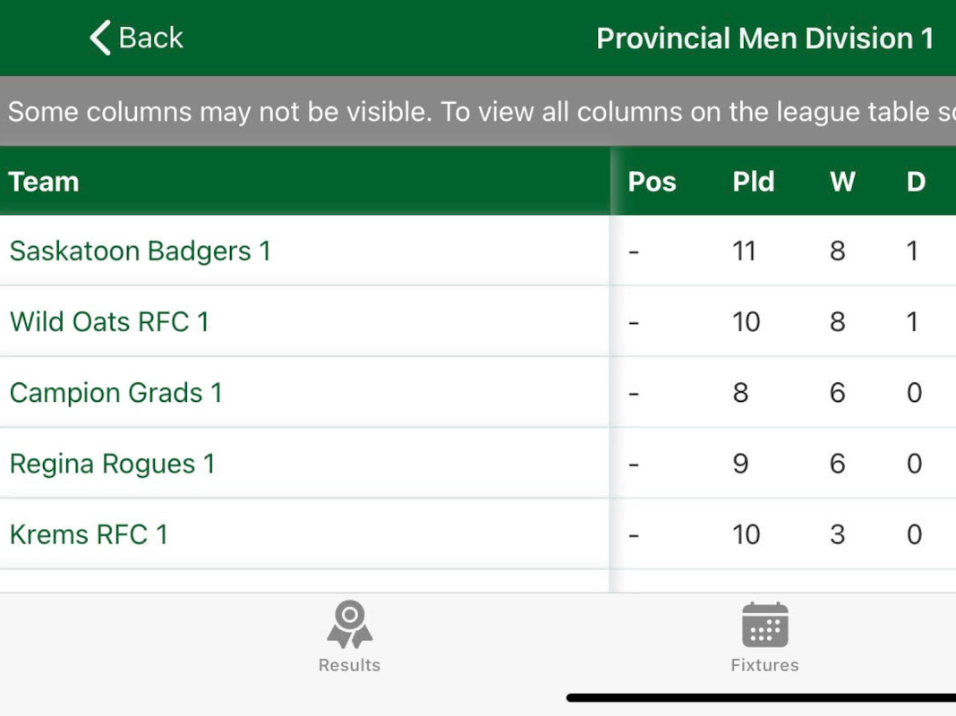Screen dimensions: 956x716
Task: Switch to the Results tab label
Action: pyautogui.click(x=349, y=665)
